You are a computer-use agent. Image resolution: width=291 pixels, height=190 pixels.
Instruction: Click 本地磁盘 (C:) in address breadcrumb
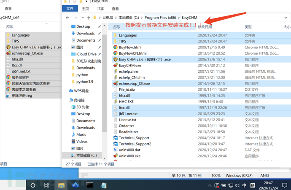(129, 18)
